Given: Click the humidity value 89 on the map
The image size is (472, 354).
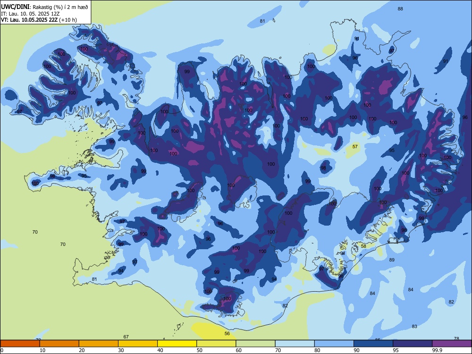Looking at the screenshot, I should click(x=392, y=260).
